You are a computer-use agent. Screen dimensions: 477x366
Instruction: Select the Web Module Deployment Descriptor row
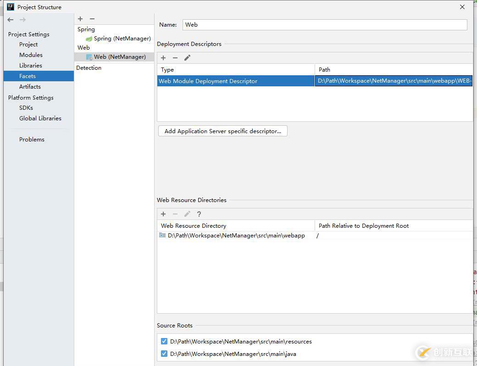pyautogui.click(x=236, y=81)
